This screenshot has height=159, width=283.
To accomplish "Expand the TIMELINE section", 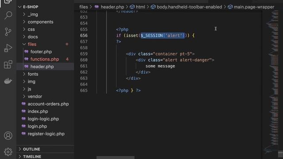I will click(x=19, y=156).
